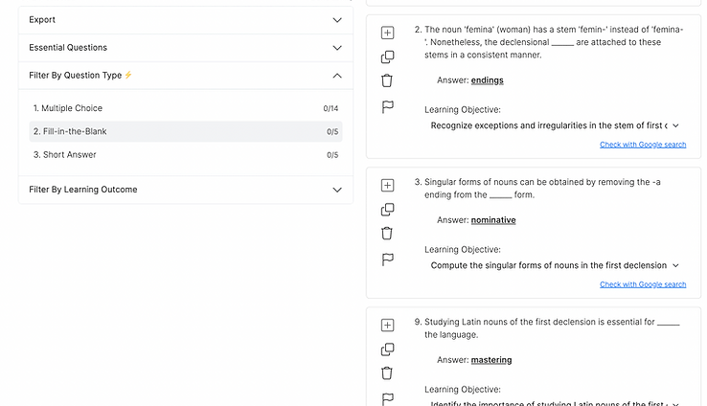The width and height of the screenshot is (707, 406).
Task: Filter by Multiple Choice questions
Action: point(186,108)
